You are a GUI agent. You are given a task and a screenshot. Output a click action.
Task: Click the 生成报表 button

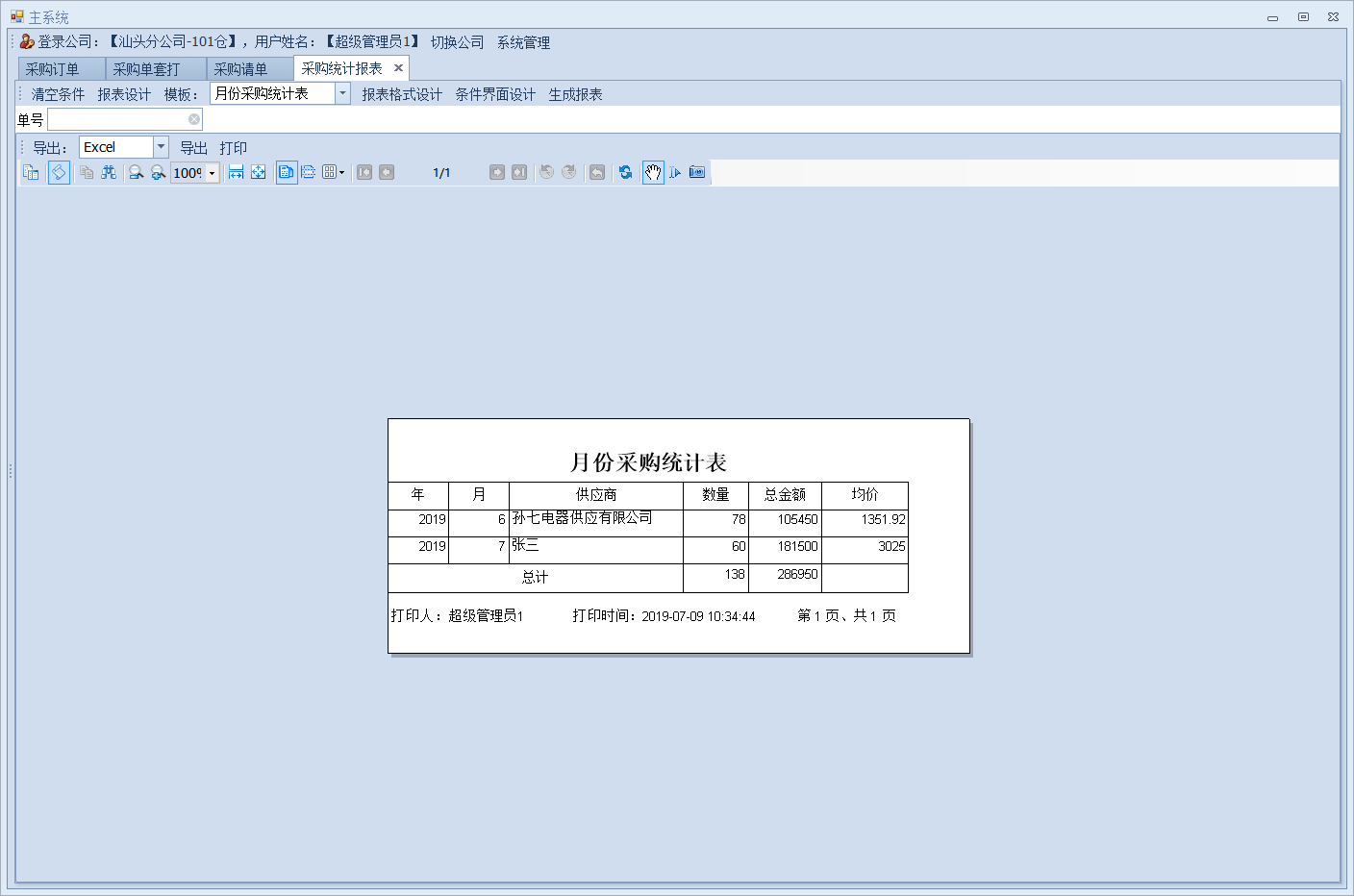575,94
